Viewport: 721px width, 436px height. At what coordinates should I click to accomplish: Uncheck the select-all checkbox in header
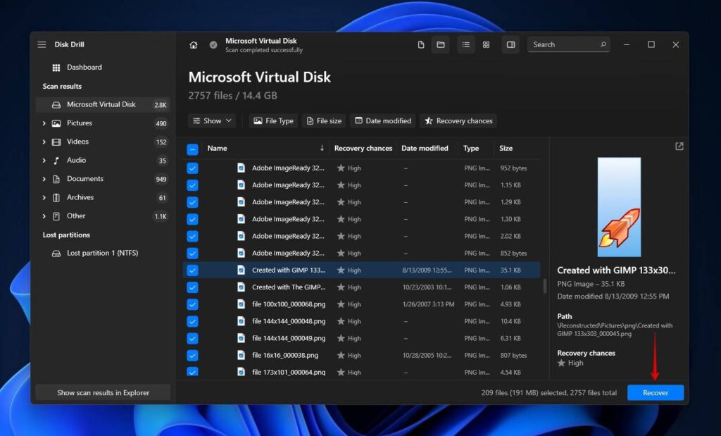coord(192,149)
